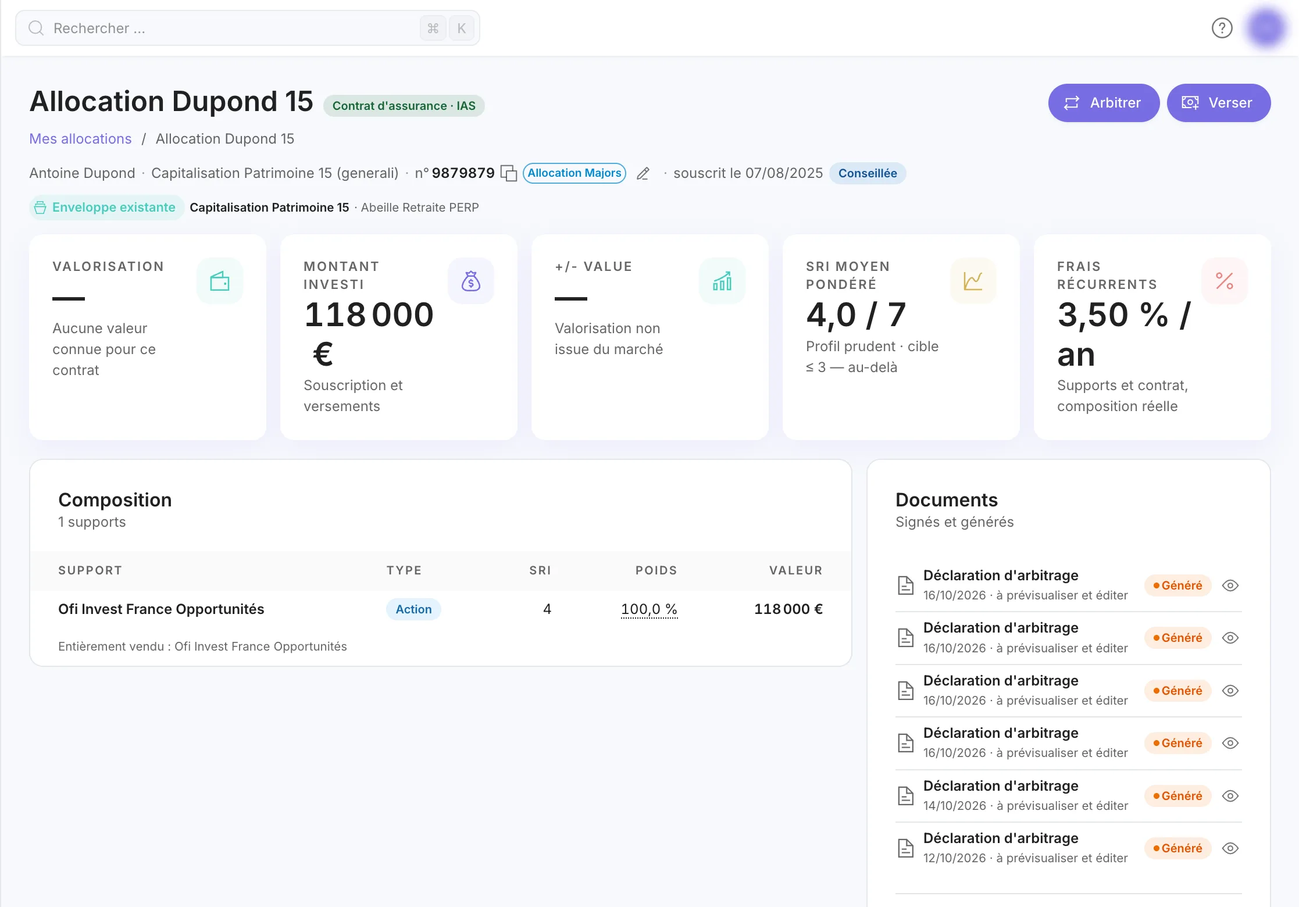1299x907 pixels.
Task: Click the percent icon in Frais récurrents card
Action: (1225, 281)
